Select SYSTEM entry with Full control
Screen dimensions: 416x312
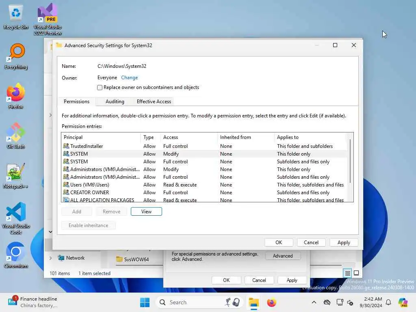point(204,162)
